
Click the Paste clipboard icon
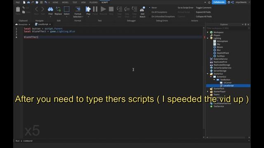pos(18,9)
